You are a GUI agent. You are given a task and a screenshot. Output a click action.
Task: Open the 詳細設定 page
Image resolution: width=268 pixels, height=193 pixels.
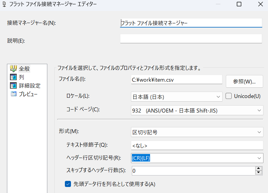pyautogui.click(x=30, y=86)
